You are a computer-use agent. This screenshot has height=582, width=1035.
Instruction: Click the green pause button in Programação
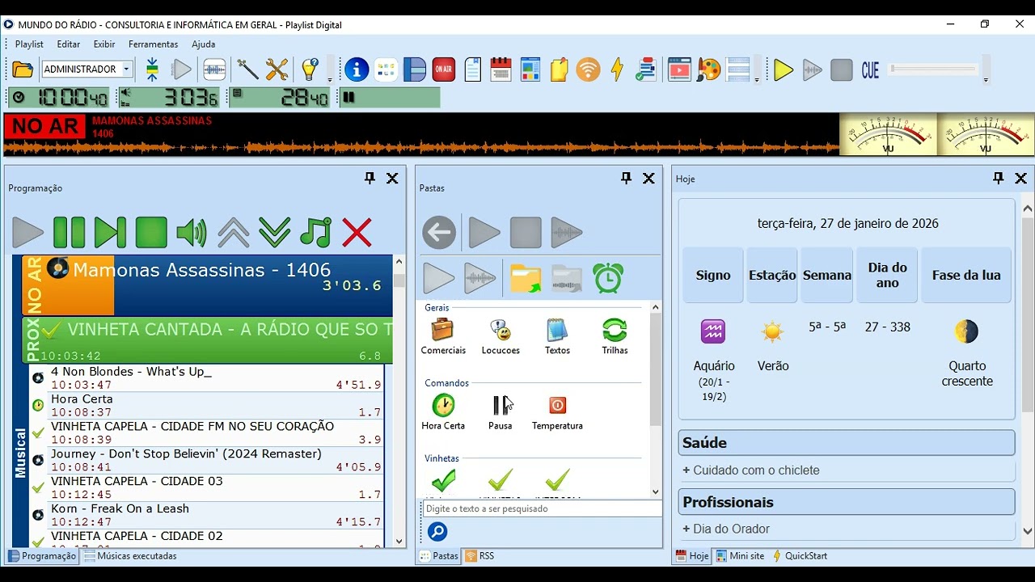[x=70, y=233]
